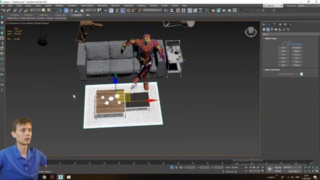Collapse the Name and Color rollout

click(272, 70)
